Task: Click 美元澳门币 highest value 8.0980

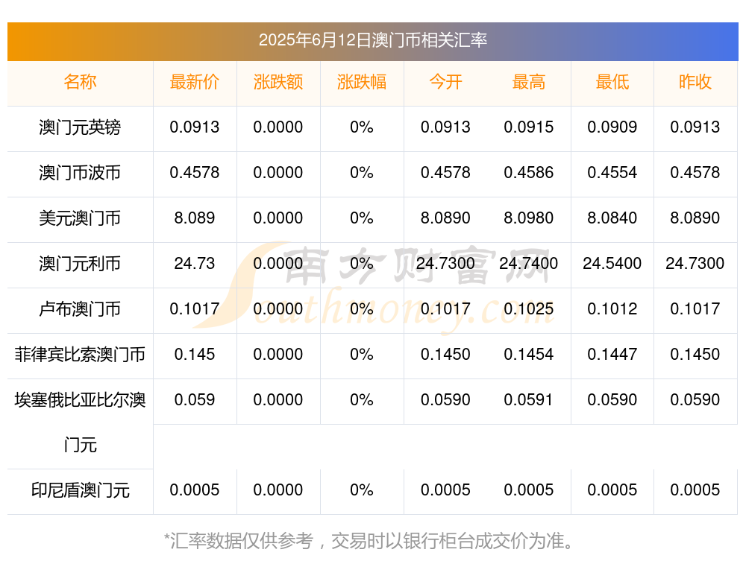Action: coord(529,218)
